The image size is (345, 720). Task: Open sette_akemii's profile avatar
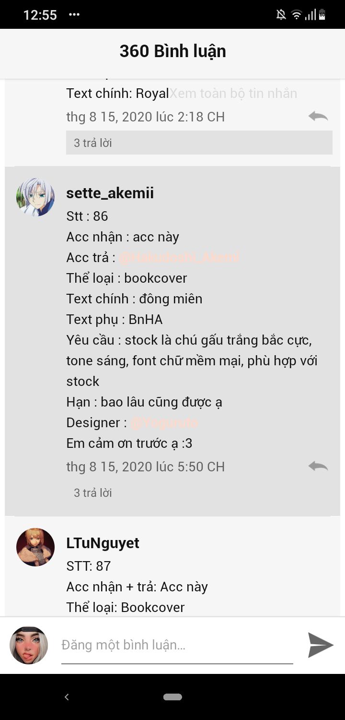35,197
